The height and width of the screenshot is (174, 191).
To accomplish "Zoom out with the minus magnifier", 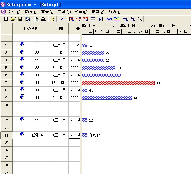I will point(133,19).
